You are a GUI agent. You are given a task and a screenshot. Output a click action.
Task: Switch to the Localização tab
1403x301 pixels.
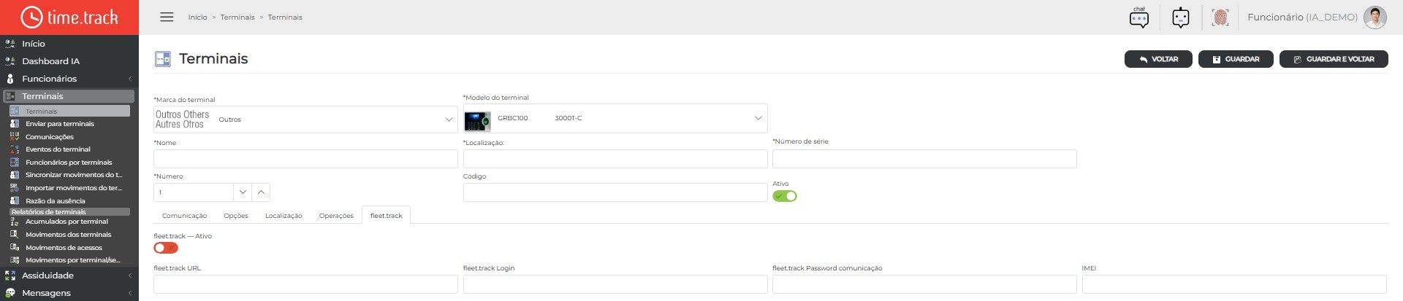click(284, 216)
